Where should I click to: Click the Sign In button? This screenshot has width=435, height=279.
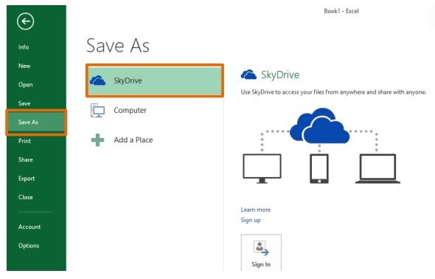(x=261, y=252)
